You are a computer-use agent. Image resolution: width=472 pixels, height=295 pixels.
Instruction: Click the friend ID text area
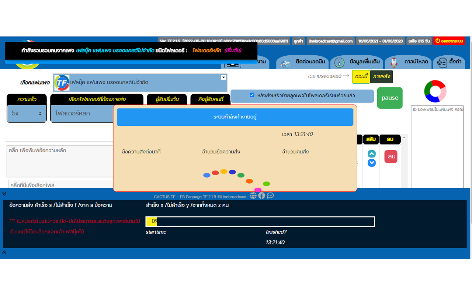click(x=437, y=147)
